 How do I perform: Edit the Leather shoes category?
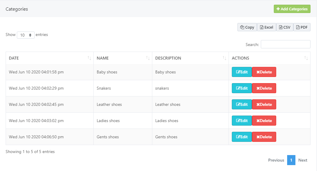click(x=242, y=104)
